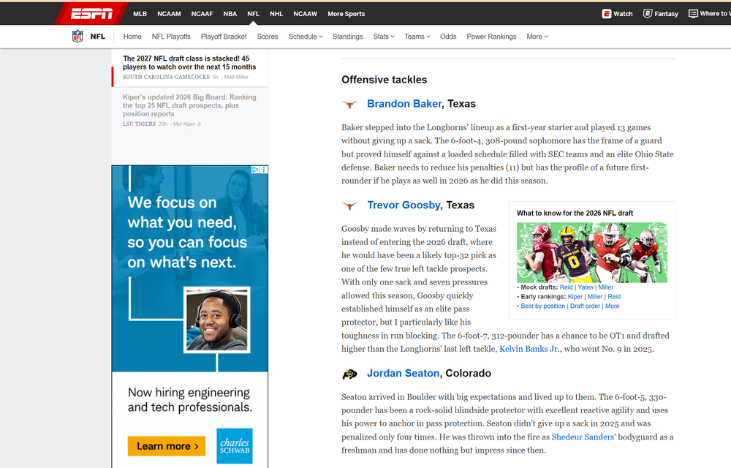Click the Texas Longhorns logo beside Brandon Baker

coord(350,105)
